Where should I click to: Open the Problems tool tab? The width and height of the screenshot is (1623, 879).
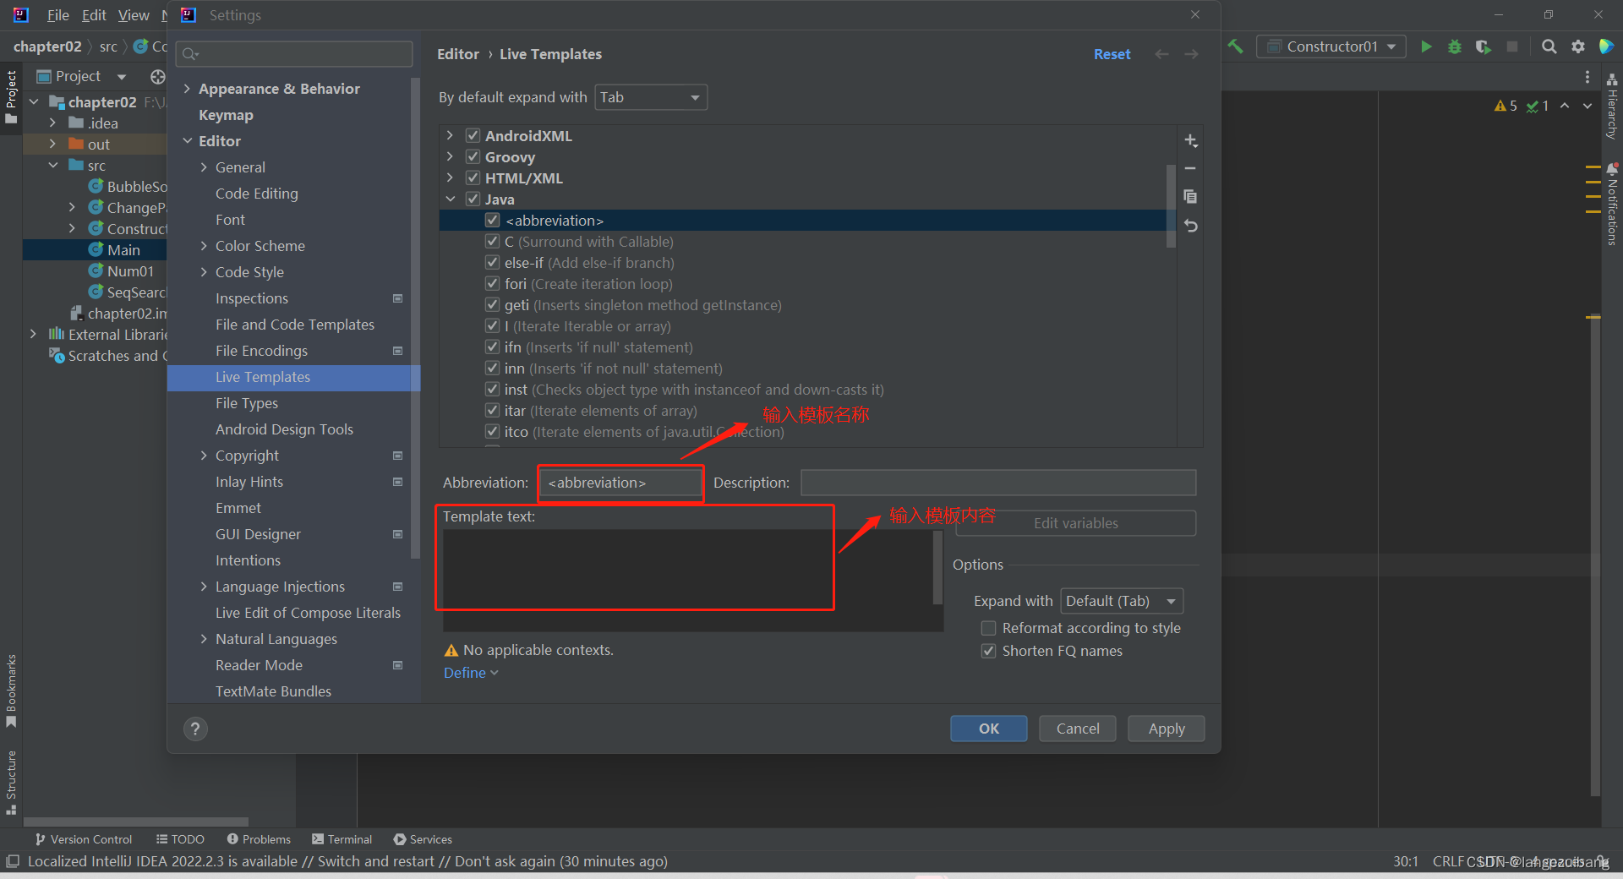[x=258, y=839]
